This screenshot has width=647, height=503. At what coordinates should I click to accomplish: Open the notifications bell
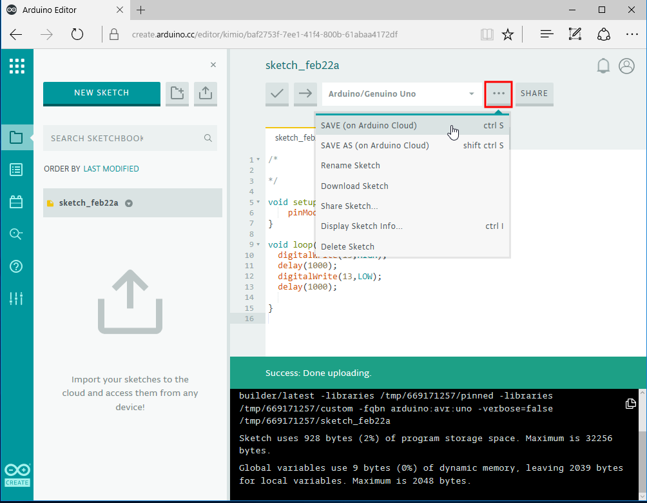[x=603, y=66]
